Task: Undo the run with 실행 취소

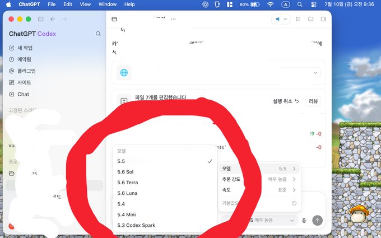Action: [286, 101]
